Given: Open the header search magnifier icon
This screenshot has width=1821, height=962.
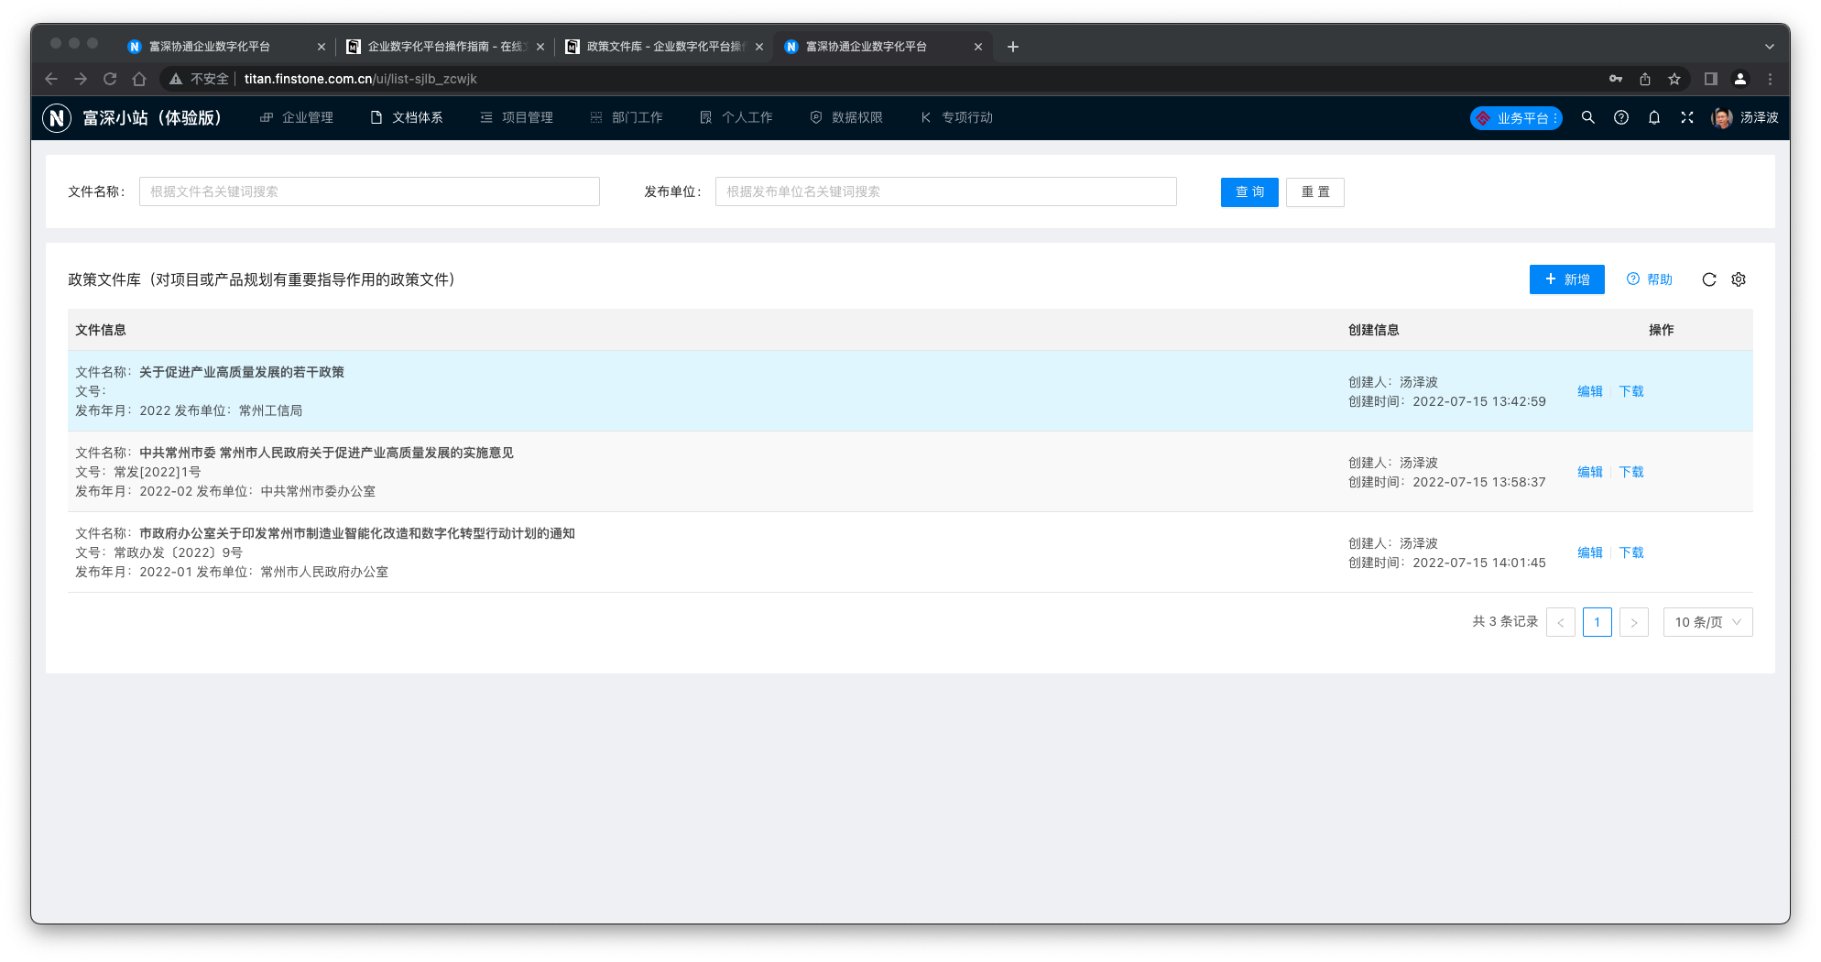Looking at the screenshot, I should tap(1588, 117).
